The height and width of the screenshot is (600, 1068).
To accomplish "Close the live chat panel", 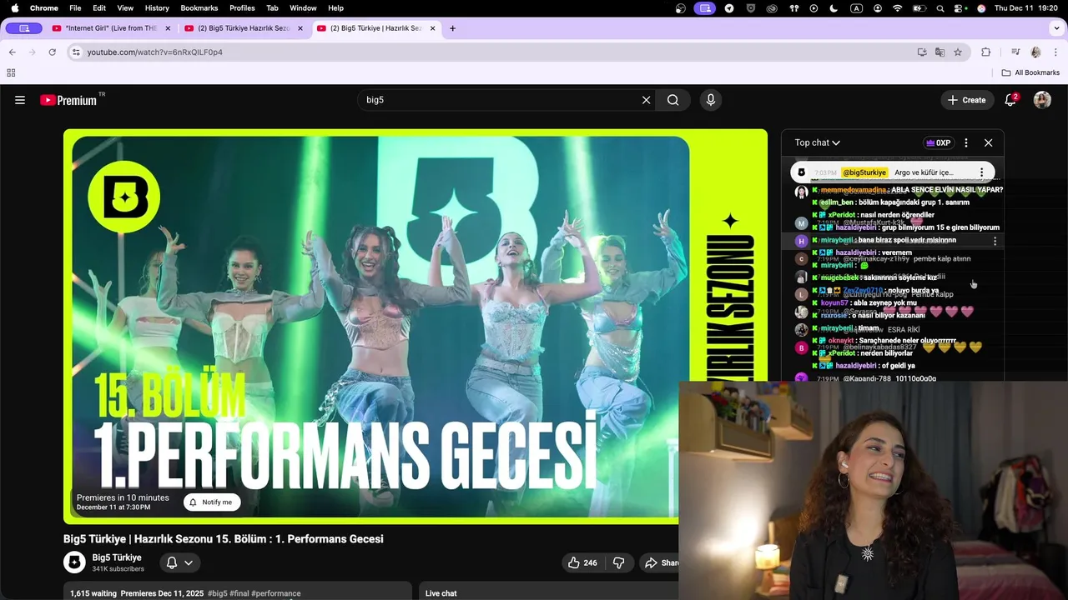I will coord(989,142).
